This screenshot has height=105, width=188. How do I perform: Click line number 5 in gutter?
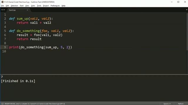(5, 31)
